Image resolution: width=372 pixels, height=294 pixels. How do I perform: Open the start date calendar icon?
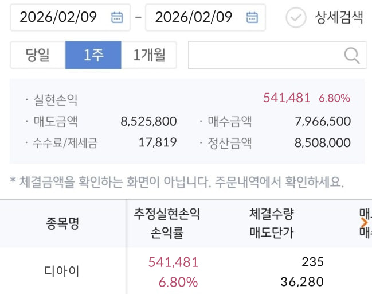[117, 17]
